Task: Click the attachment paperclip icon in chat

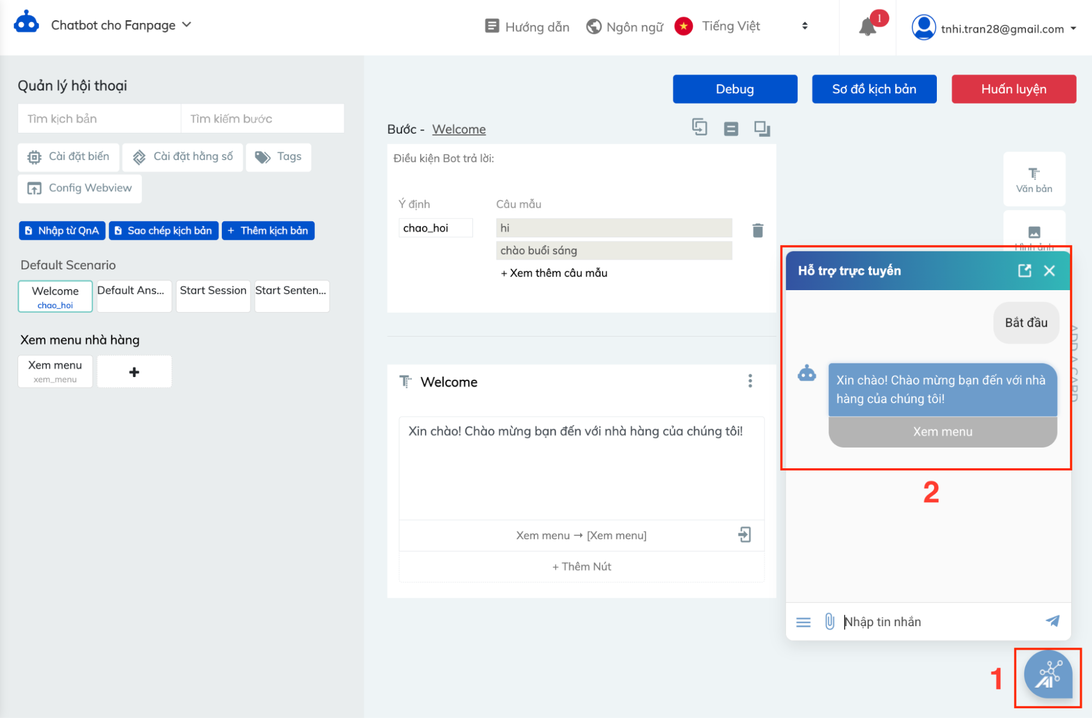Action: [x=829, y=621]
